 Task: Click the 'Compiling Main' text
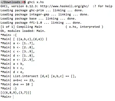tap(29, 27)
